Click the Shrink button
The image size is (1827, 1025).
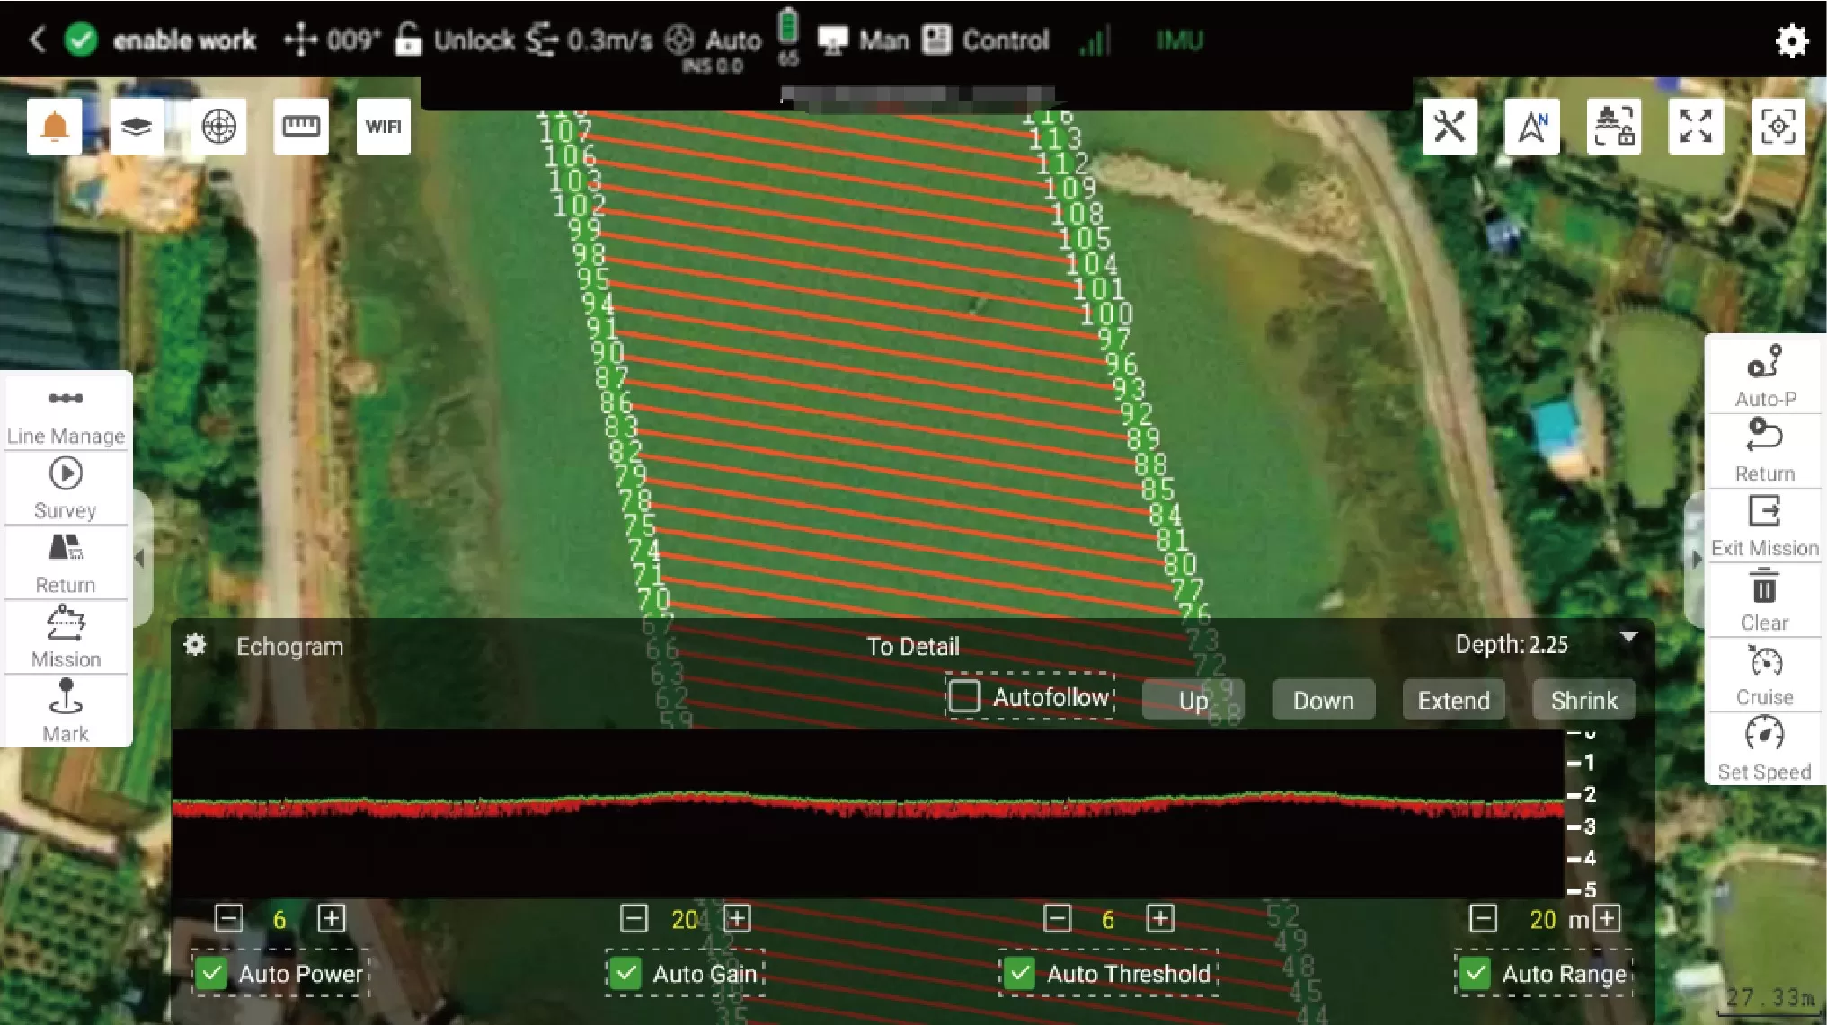click(1583, 700)
